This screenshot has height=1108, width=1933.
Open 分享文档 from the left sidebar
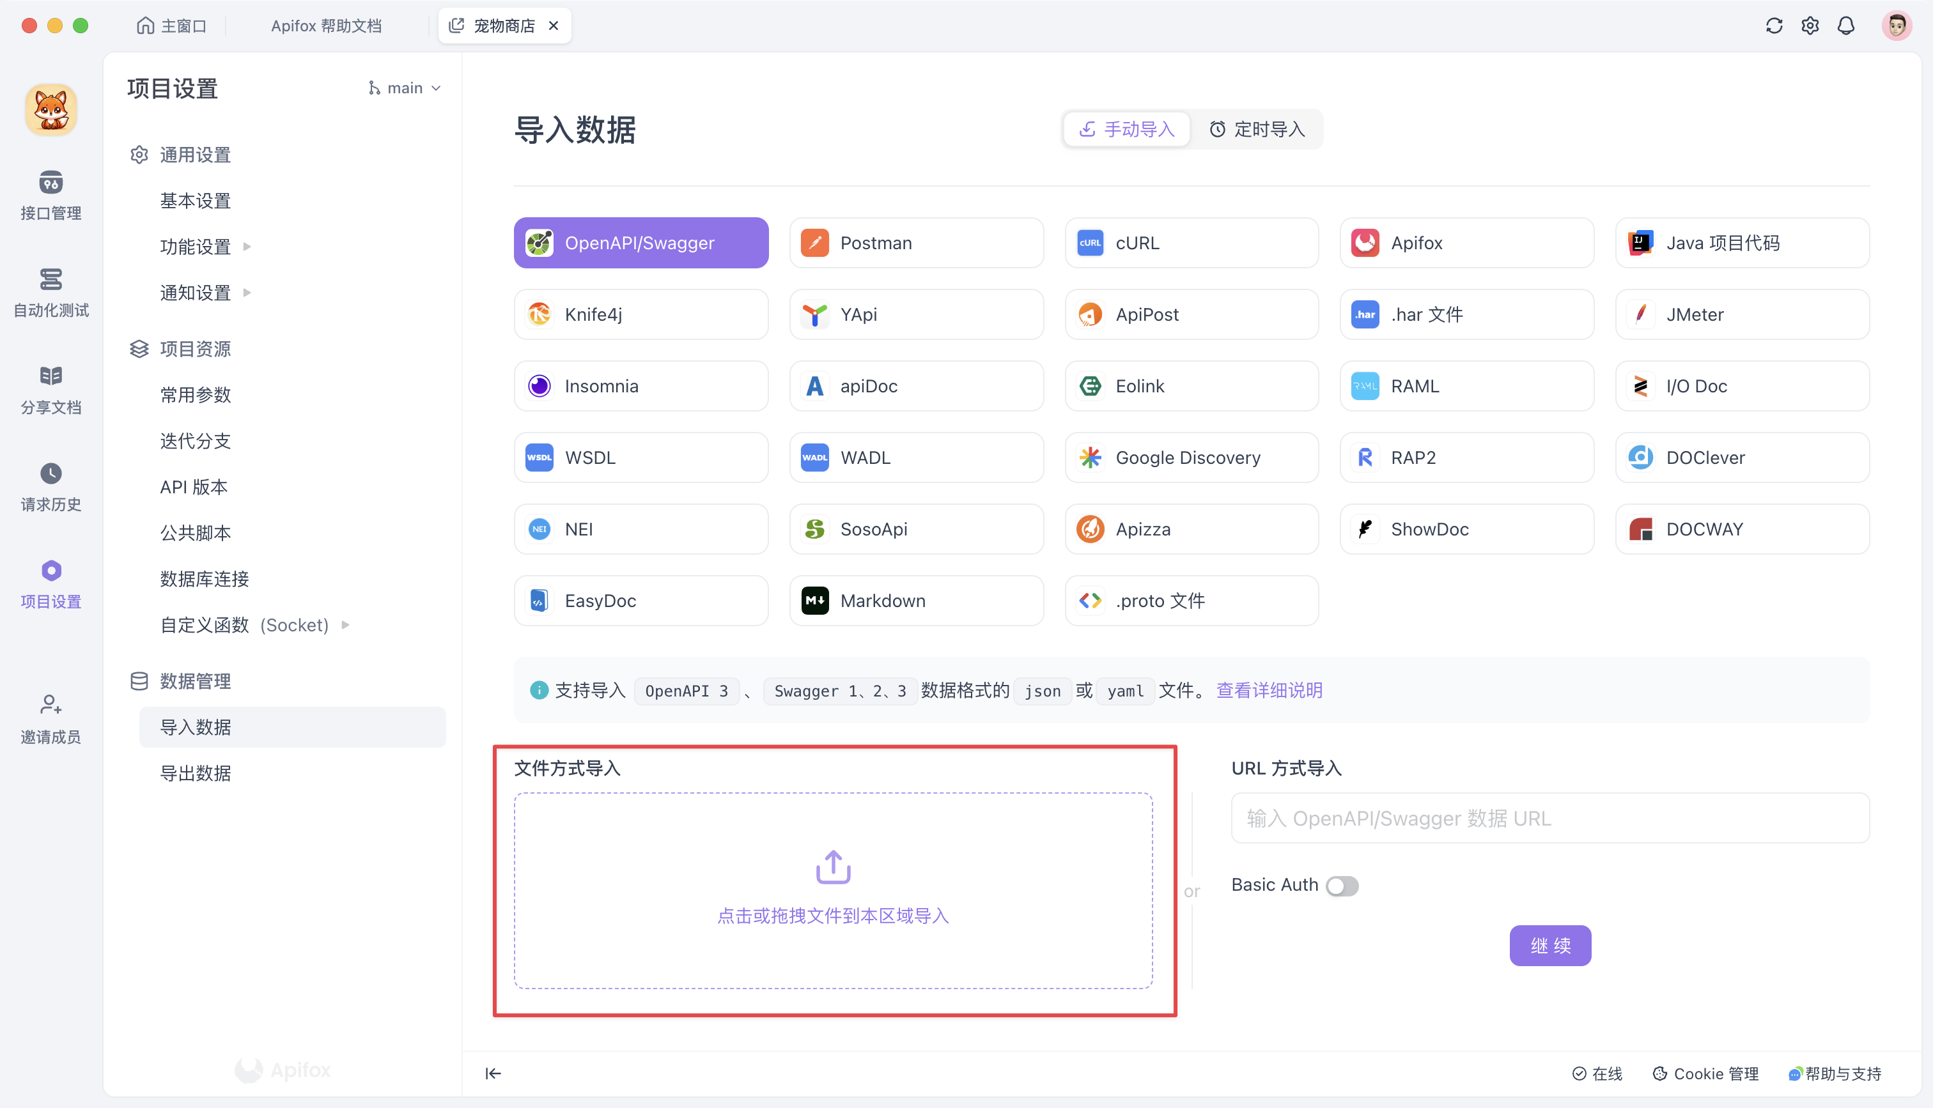coord(50,390)
